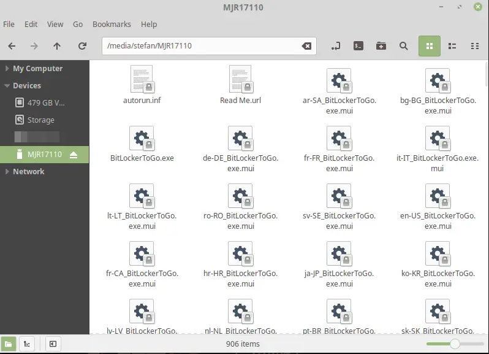Select fr-FR_BitLockerToGo.exe.mui file
The height and width of the screenshot is (354, 489).
[x=339, y=149]
